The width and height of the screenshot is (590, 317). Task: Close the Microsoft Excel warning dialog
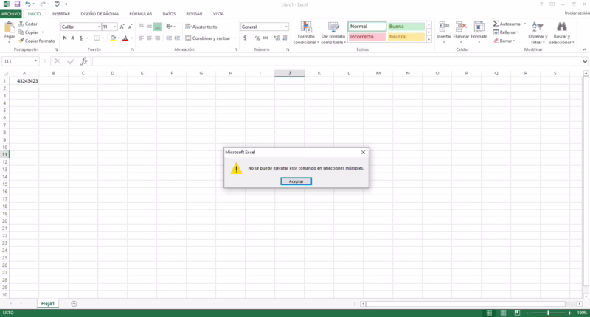(x=363, y=153)
